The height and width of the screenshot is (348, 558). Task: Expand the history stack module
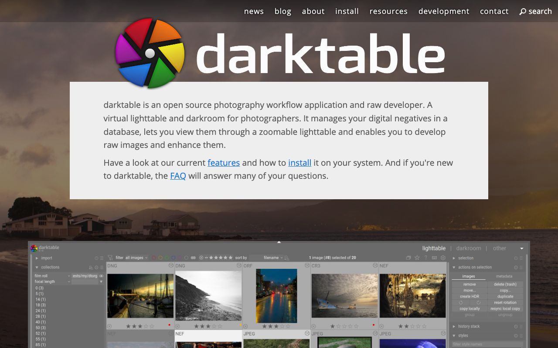point(454,327)
